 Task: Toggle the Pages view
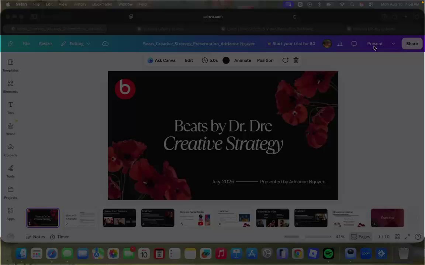point(360,237)
